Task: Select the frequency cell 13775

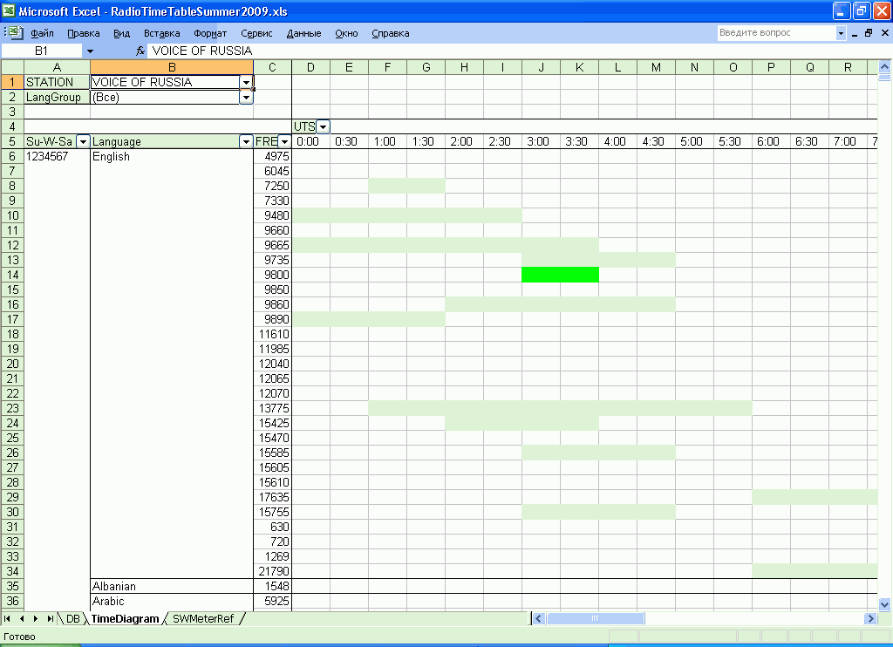Action: click(272, 408)
